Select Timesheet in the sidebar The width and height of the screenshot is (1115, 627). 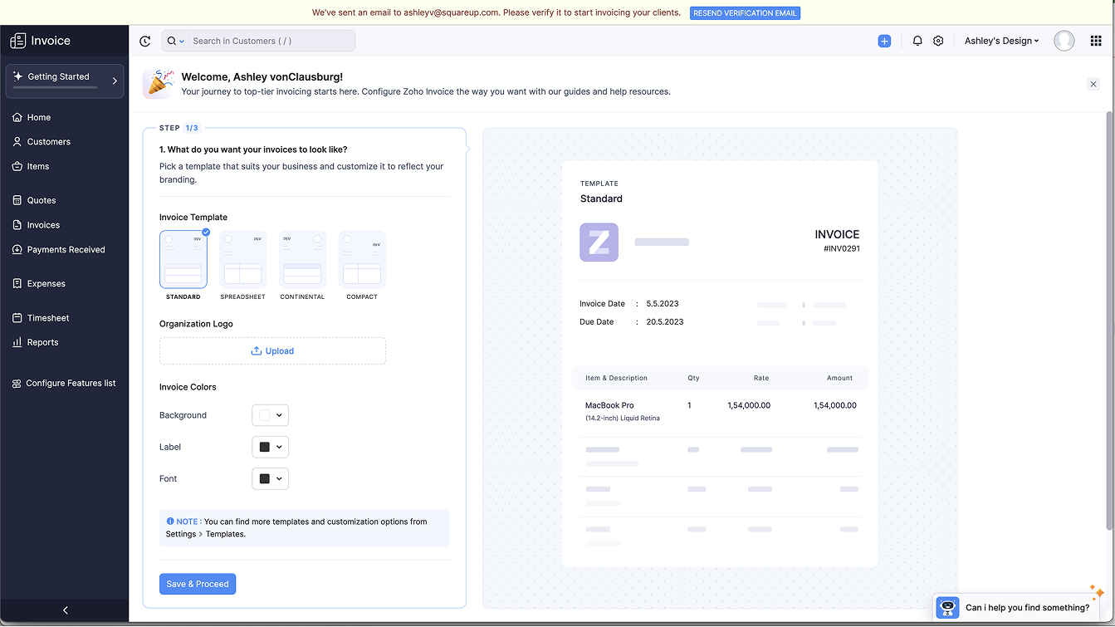pos(46,317)
